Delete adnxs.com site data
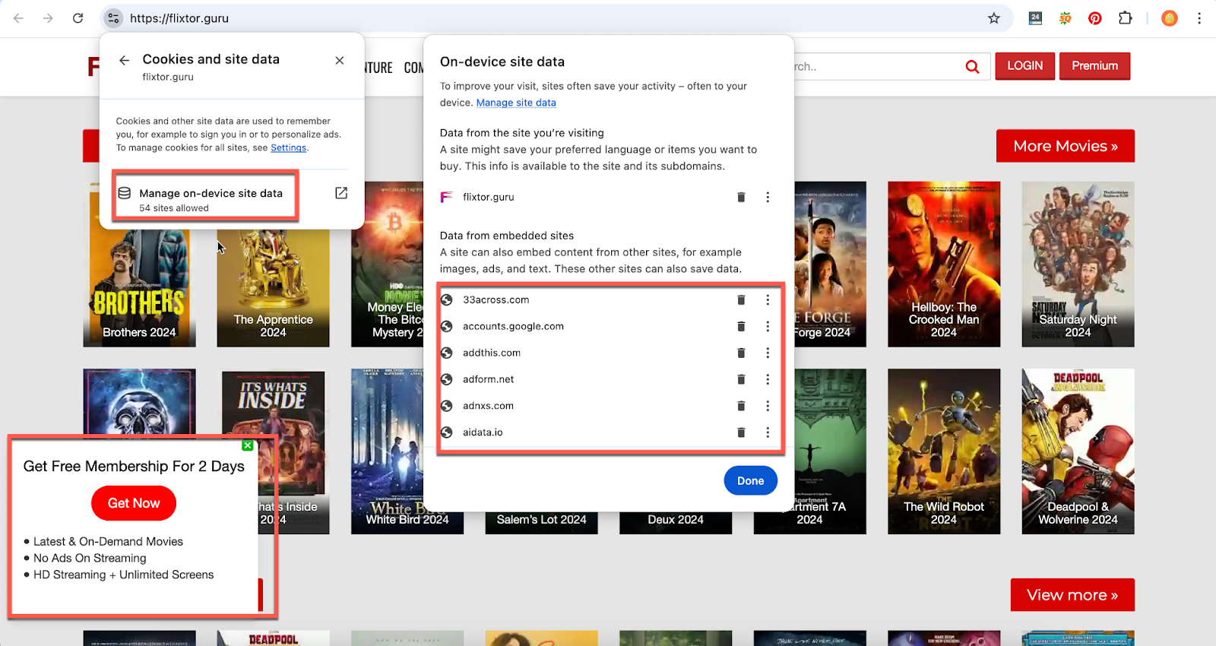The height and width of the screenshot is (646, 1216). point(741,406)
